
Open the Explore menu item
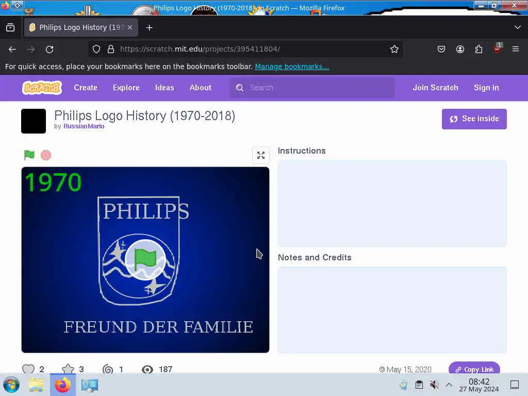[126, 88]
